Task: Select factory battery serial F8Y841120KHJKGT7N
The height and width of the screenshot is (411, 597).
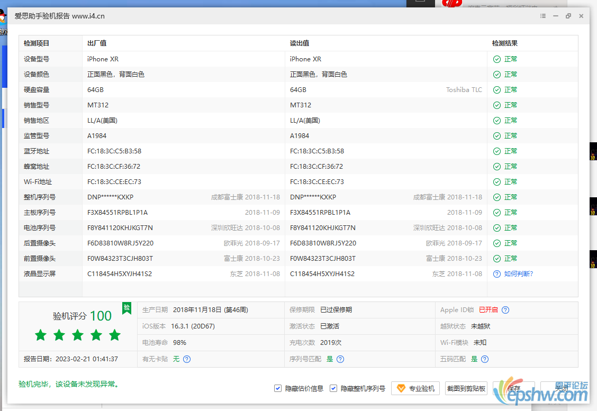Action: pos(120,228)
